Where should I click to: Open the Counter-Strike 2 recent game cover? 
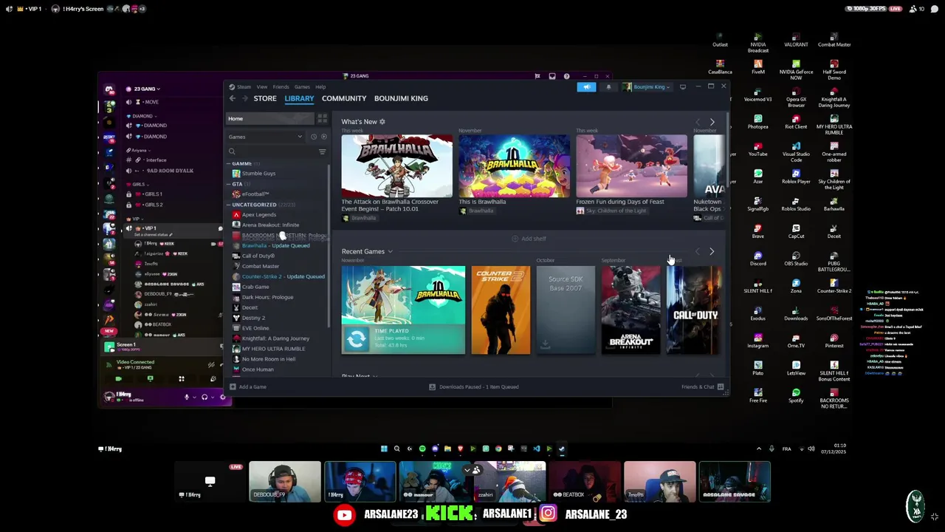(501, 310)
